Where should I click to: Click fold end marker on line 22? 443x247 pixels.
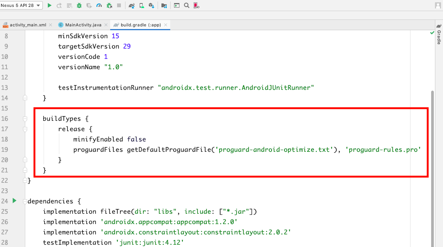(x=25, y=180)
